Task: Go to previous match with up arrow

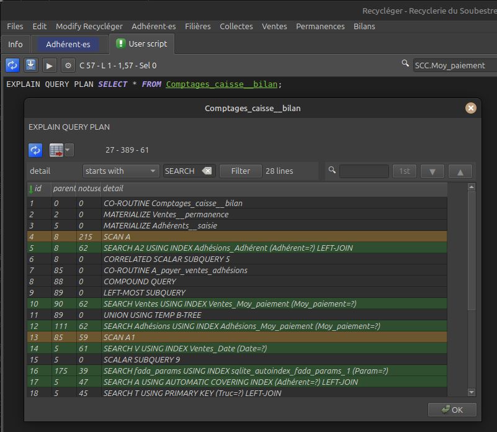Action: tap(460, 171)
